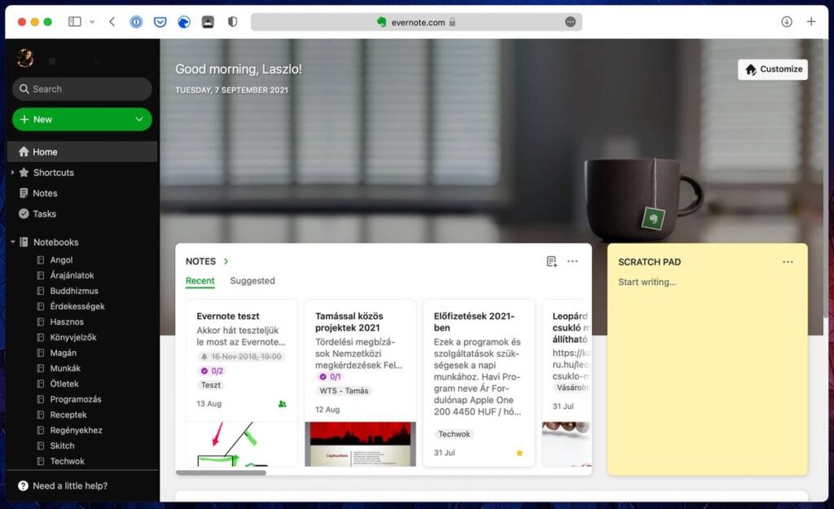The height and width of the screenshot is (509, 834).
Task: Go to Home in the sidebar
Action: click(x=82, y=151)
